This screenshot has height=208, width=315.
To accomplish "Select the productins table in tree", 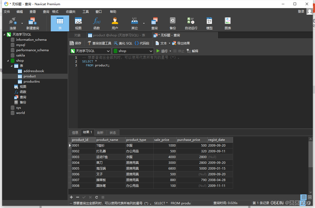I will click(x=32, y=82).
